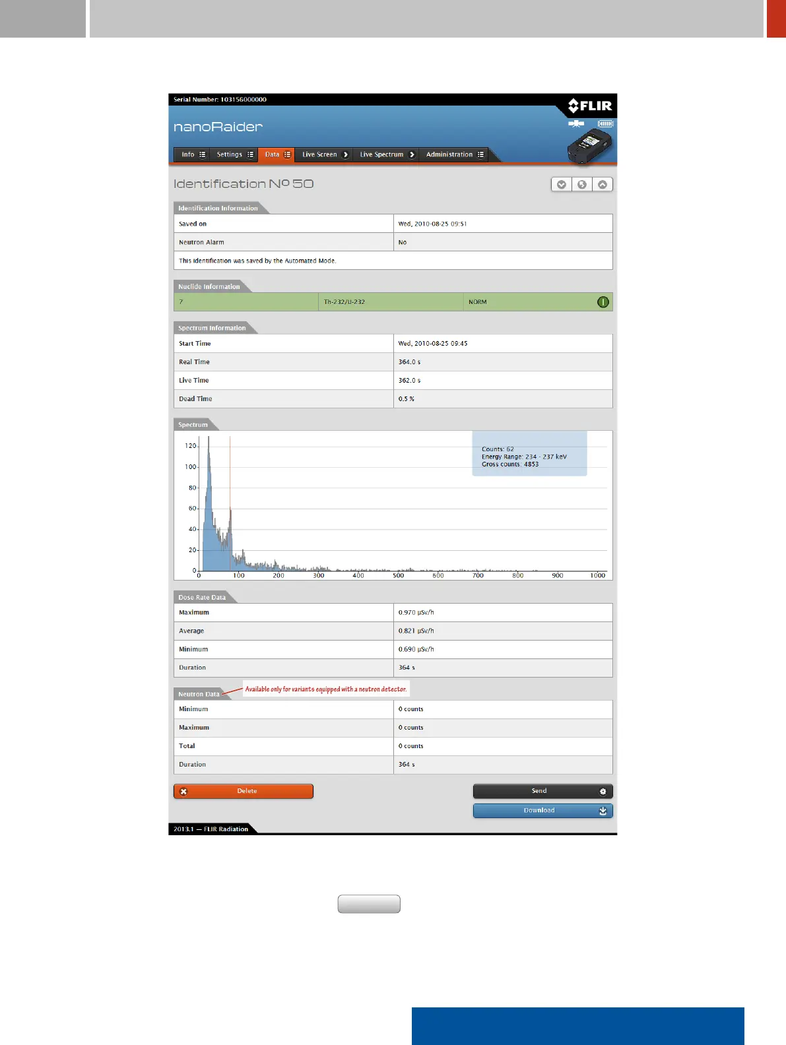
Task: Click the Total neutron counts row label
Action: pos(187,746)
